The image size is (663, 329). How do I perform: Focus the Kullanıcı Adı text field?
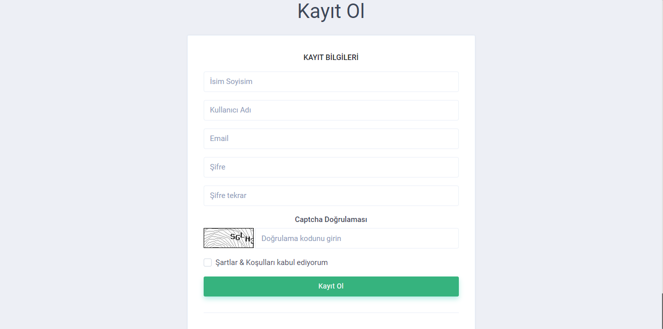331,110
